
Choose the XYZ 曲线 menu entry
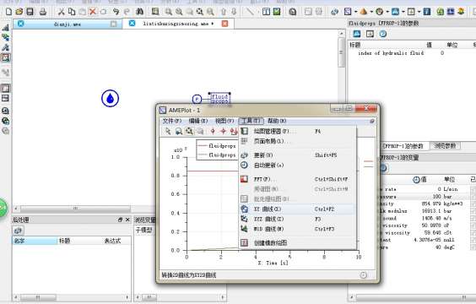(297, 219)
